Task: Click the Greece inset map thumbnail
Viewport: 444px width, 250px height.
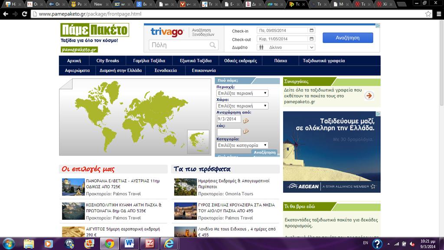Action: (198, 142)
